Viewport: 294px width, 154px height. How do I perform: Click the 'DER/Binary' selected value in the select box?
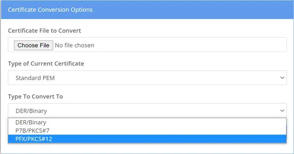31,111
